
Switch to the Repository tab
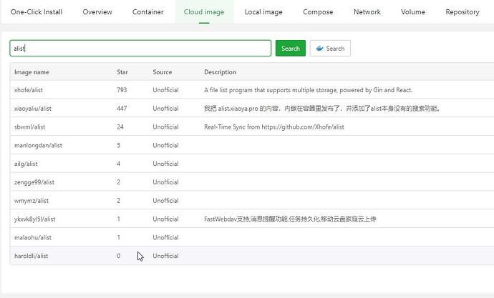[x=462, y=12]
